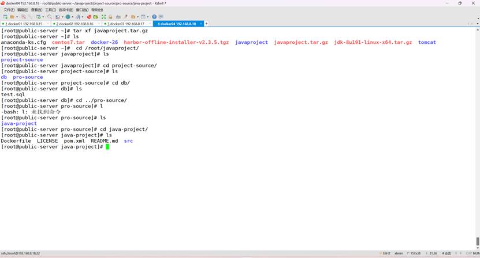This screenshot has width=480, height=258.
Task: Open the 文件(F) menu
Action: click(x=9, y=10)
